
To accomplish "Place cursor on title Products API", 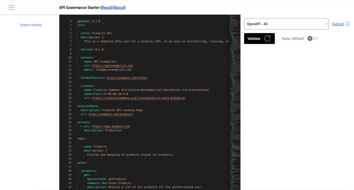I will coord(101,33).
